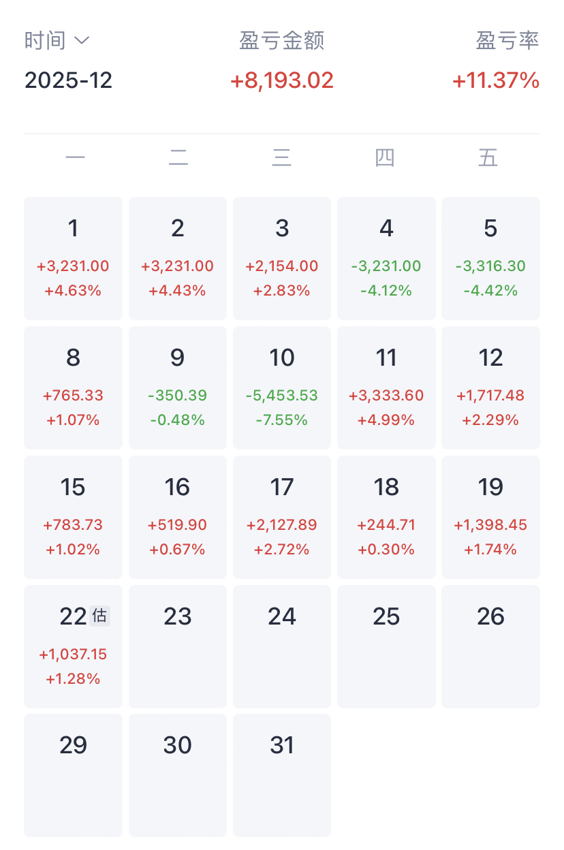This screenshot has width=564, height=850.
Task: Tap day 5 cell showing -4.42%
Action: [490, 258]
